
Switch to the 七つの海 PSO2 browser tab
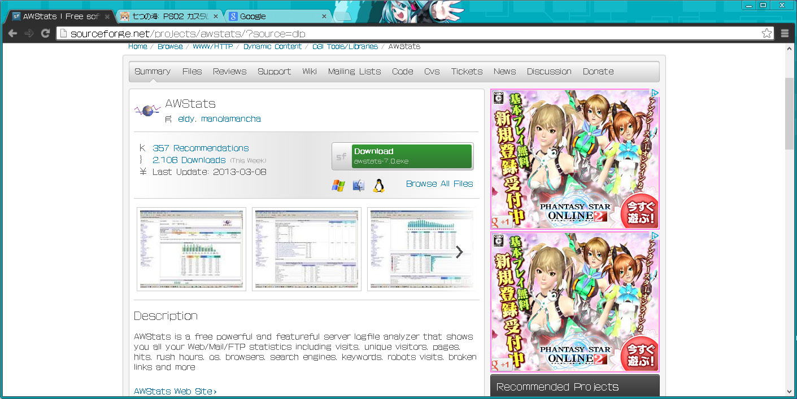pyautogui.click(x=170, y=16)
